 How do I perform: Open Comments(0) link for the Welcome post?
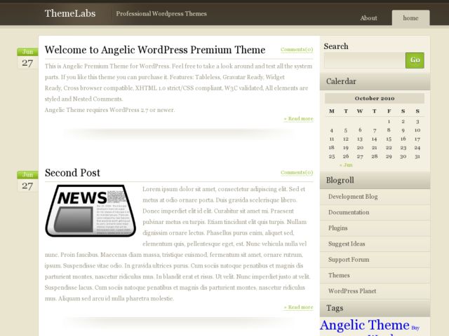[x=297, y=50]
